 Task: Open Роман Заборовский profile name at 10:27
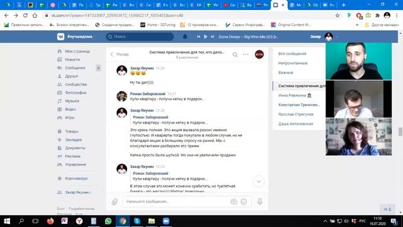click(147, 94)
